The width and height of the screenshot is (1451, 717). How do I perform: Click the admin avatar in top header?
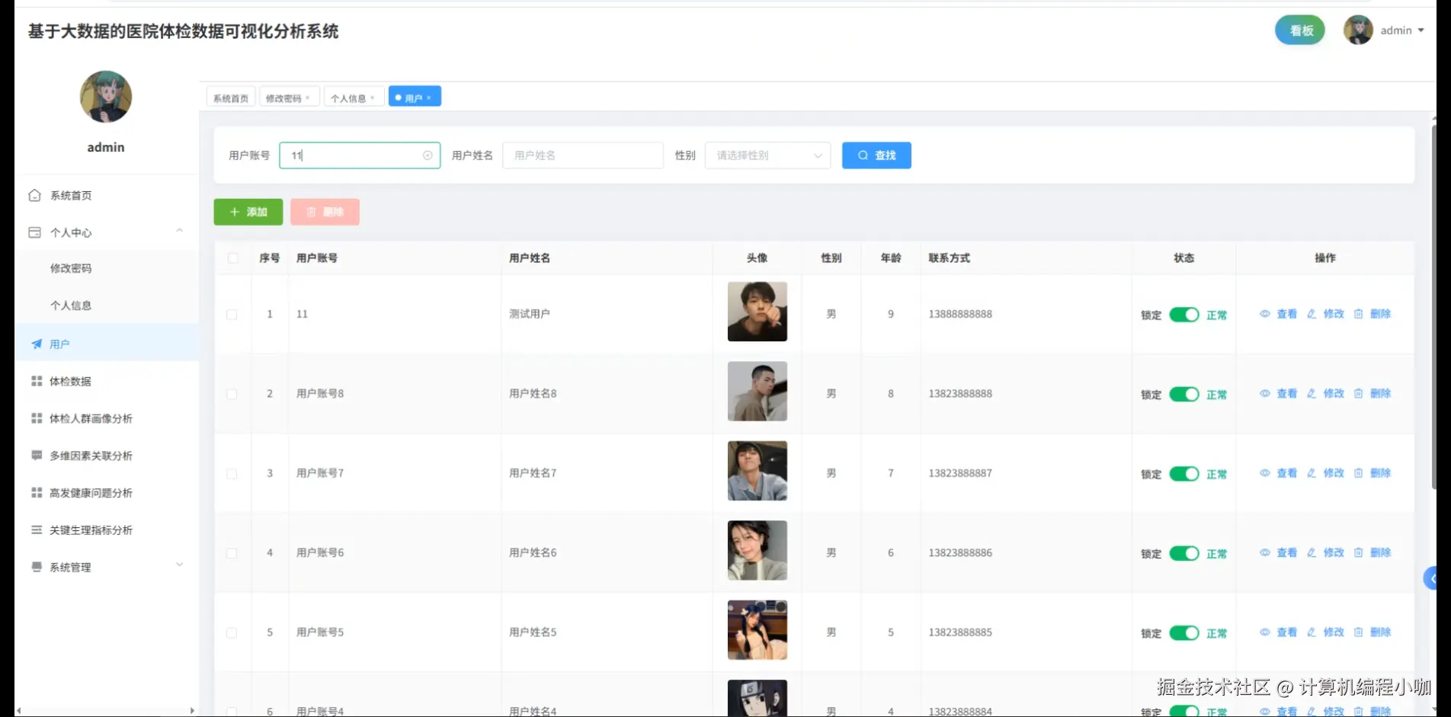(1358, 30)
